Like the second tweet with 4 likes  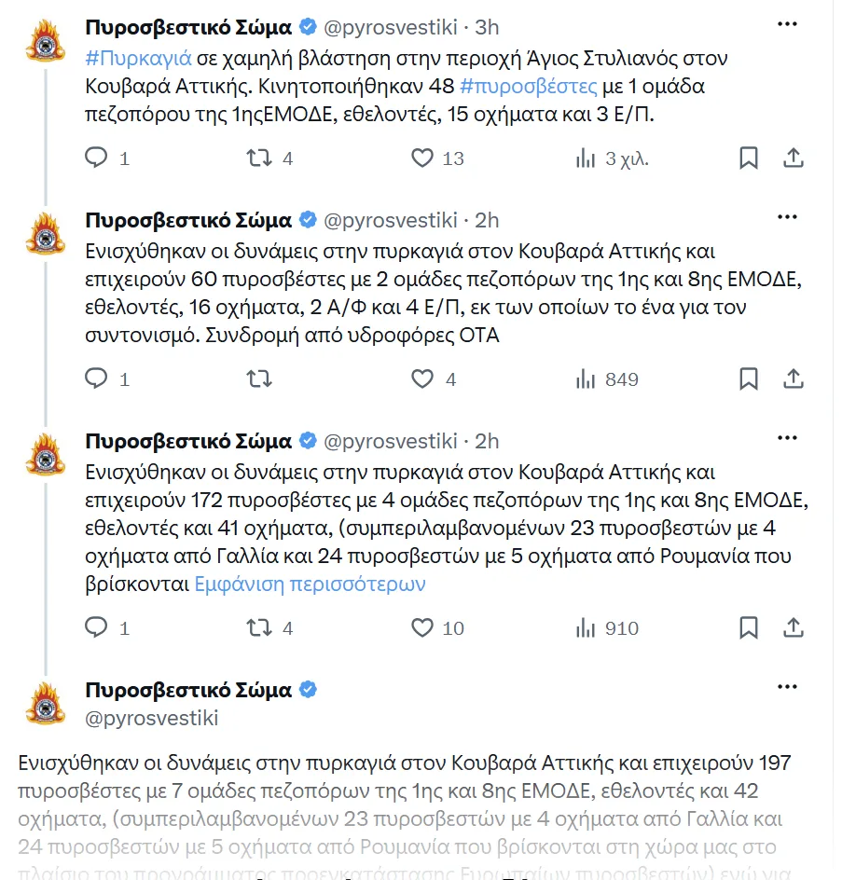point(422,378)
